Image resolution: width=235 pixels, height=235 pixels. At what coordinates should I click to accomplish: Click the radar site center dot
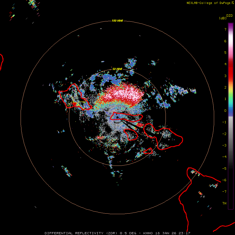click(x=118, y=117)
